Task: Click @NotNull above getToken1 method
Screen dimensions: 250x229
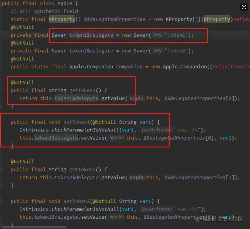Action: coord(22,82)
